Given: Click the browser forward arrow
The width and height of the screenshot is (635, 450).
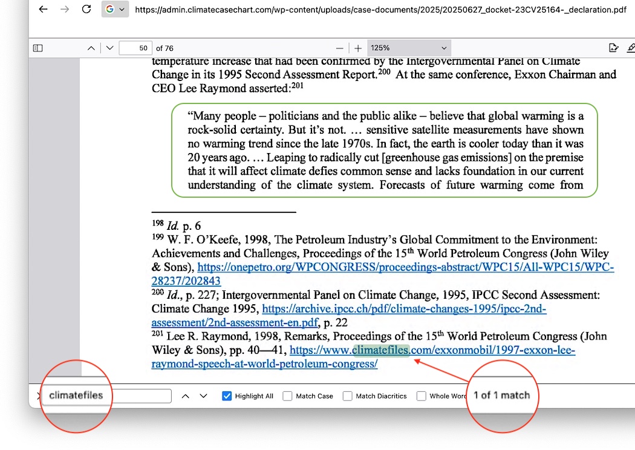Looking at the screenshot, I should coord(65,10).
